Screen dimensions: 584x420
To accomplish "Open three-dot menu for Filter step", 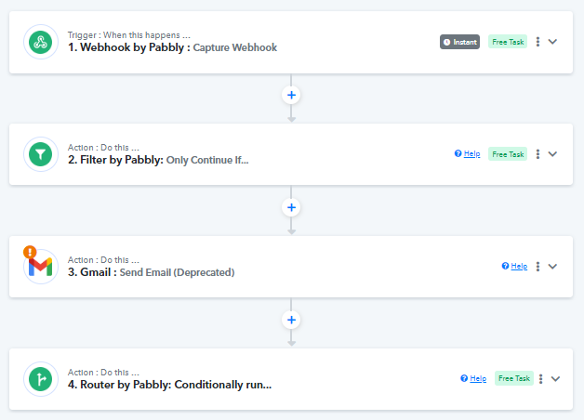I will click(538, 154).
